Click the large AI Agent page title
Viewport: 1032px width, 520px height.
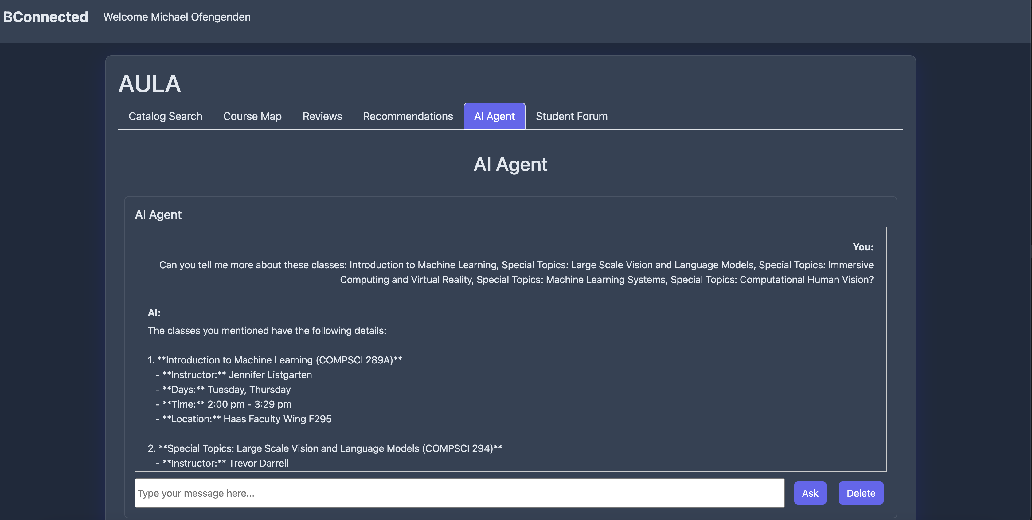coord(510,164)
